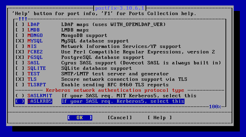
Task: Enable the LDAP maps checkbox
Action: tap(20, 25)
